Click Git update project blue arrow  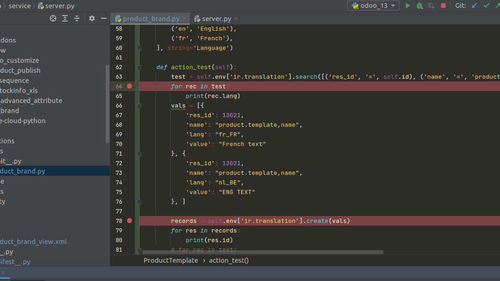474,5
